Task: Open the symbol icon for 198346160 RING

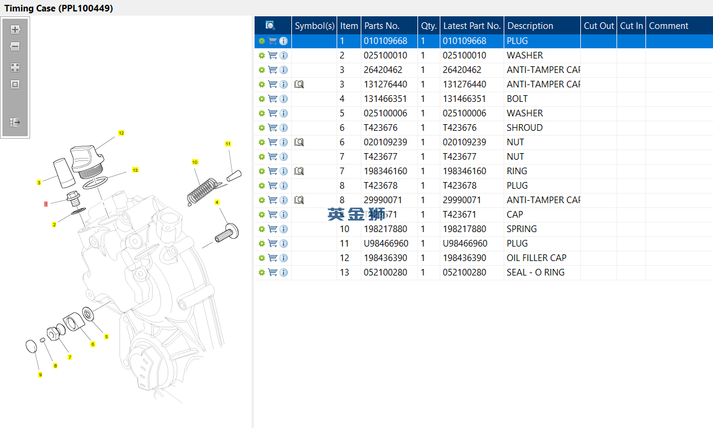Action: [x=299, y=171]
